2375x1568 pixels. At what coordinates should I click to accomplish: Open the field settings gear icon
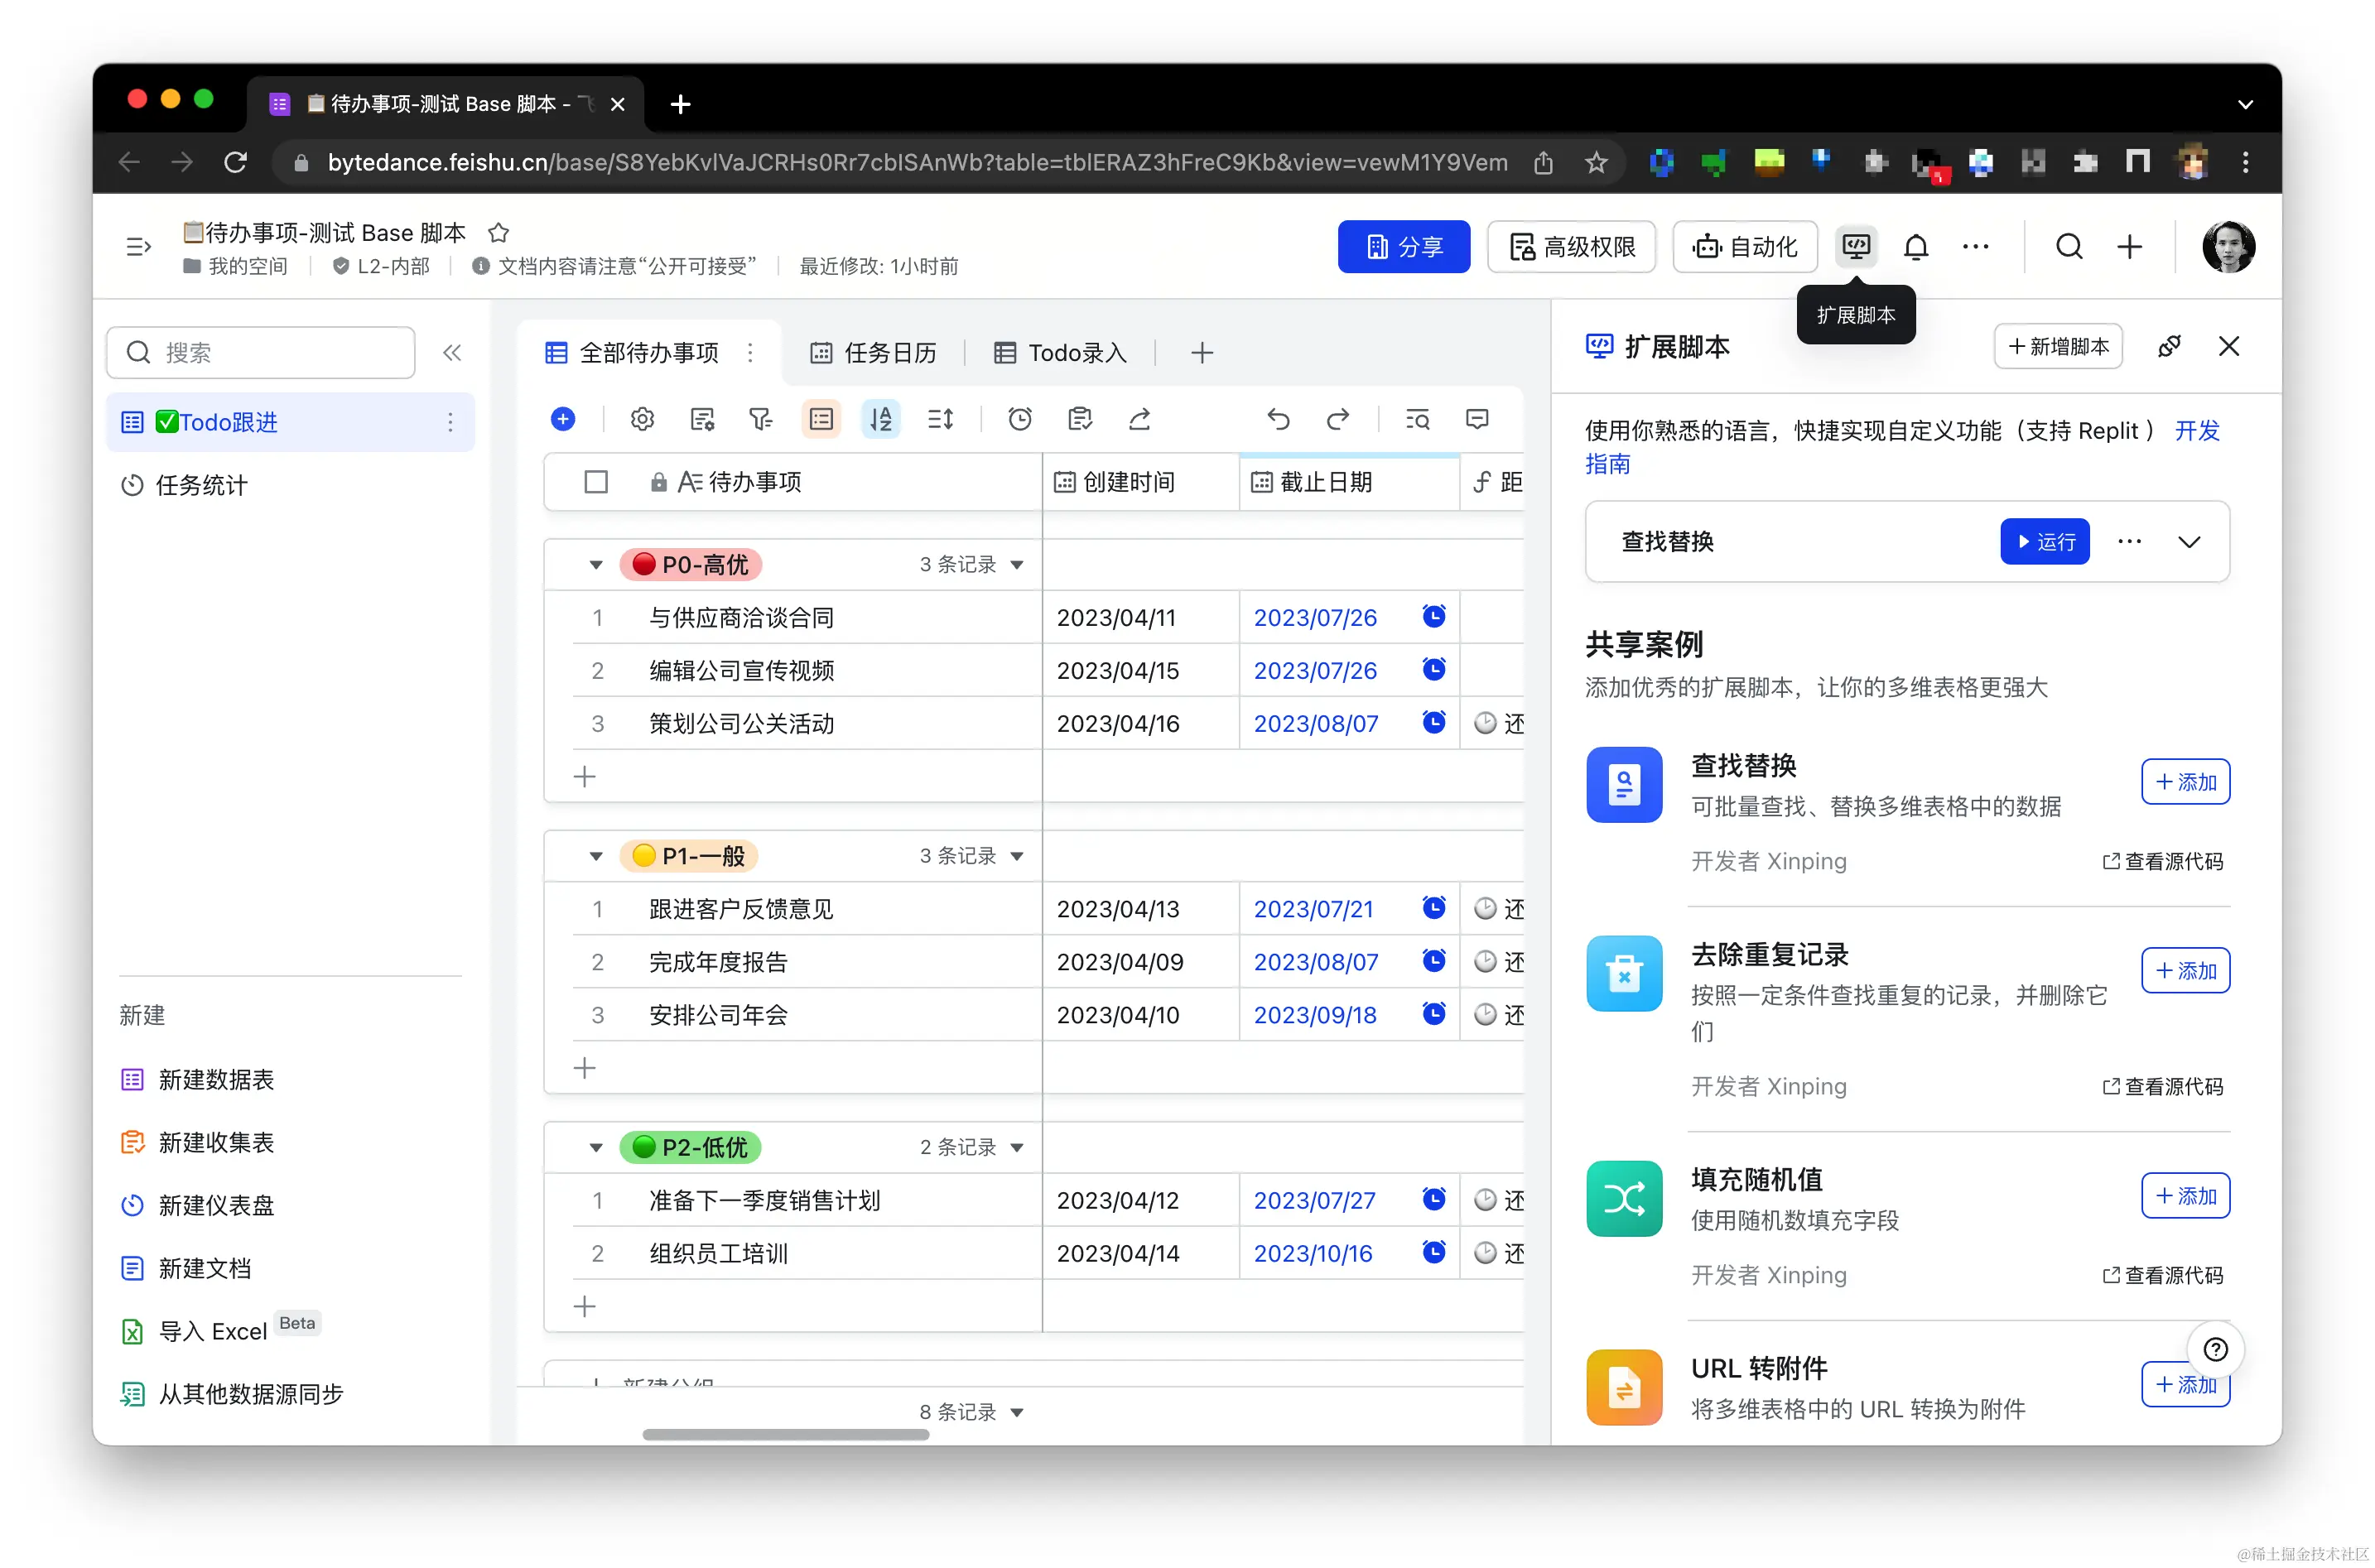pos(642,419)
